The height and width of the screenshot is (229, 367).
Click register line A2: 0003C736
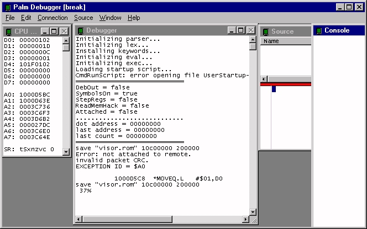tap(27, 107)
